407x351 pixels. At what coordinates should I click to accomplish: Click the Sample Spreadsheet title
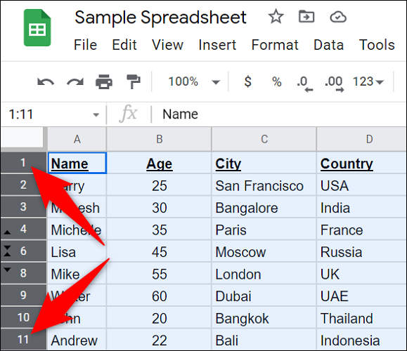point(160,18)
